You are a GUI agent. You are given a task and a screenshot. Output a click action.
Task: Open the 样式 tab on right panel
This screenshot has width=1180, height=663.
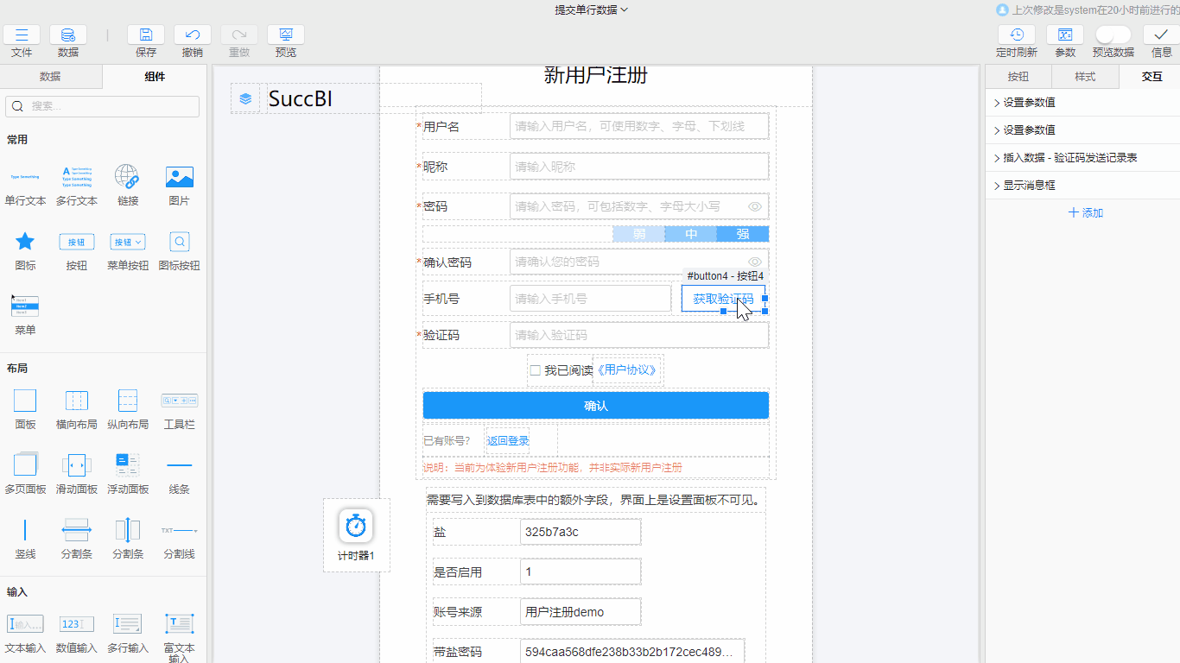1083,76
